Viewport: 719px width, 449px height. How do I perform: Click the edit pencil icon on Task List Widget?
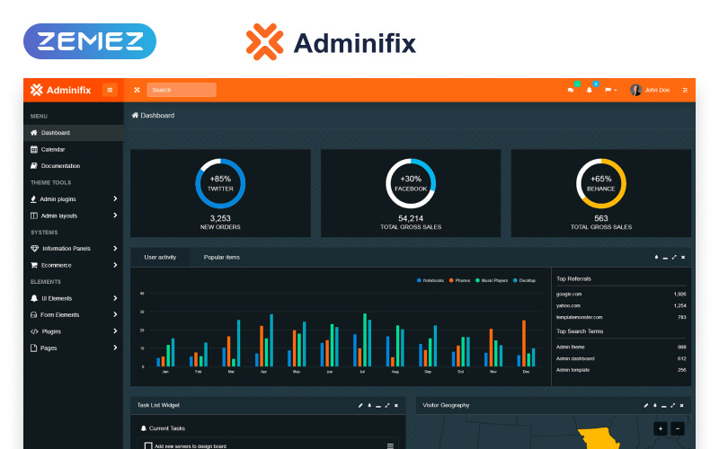coord(360,405)
